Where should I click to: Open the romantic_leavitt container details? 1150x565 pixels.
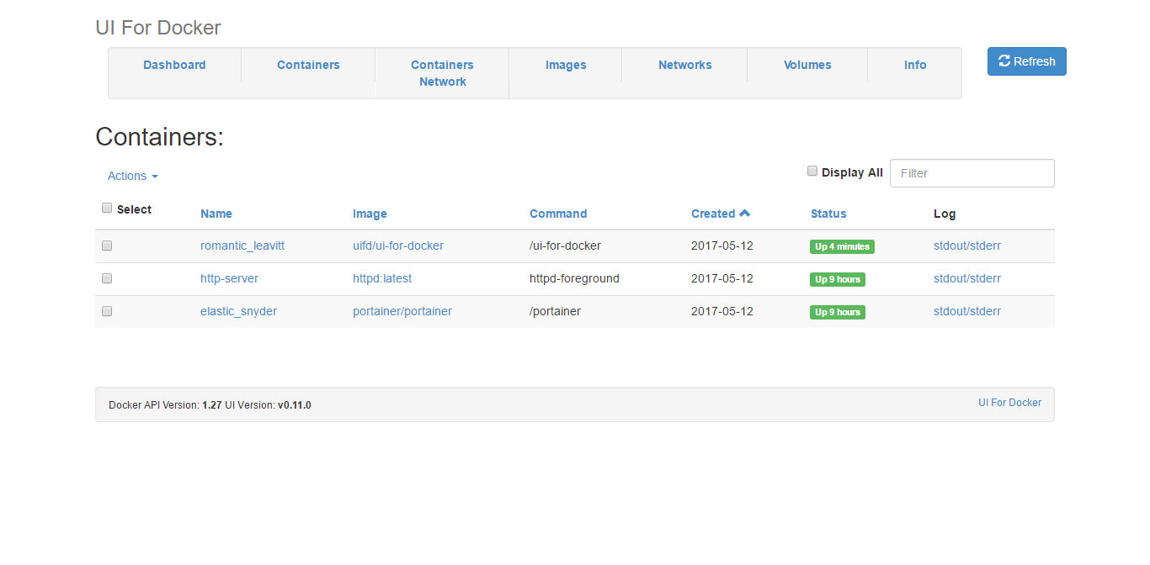coord(242,246)
